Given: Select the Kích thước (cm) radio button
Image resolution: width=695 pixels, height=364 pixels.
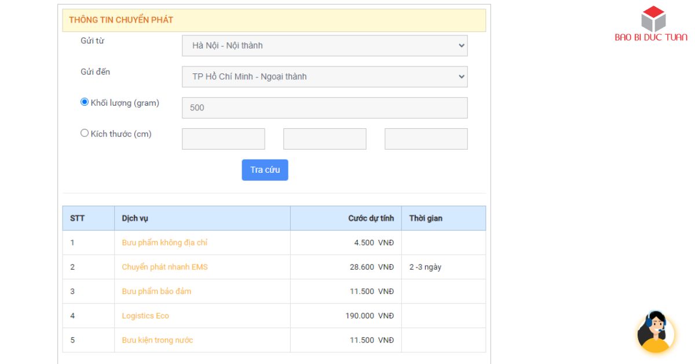Looking at the screenshot, I should pos(85,133).
